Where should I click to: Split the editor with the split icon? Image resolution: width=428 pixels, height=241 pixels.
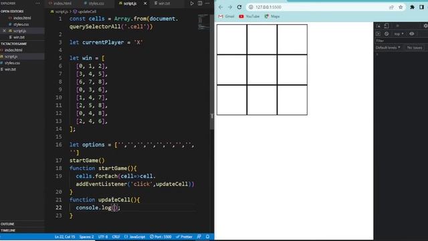click(x=200, y=3)
